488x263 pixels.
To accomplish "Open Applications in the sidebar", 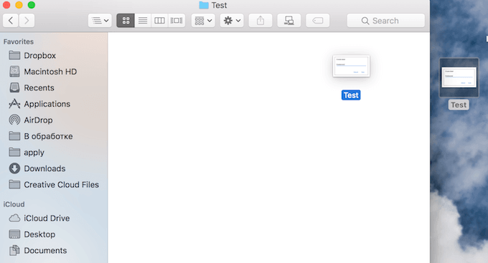I will tap(47, 104).
